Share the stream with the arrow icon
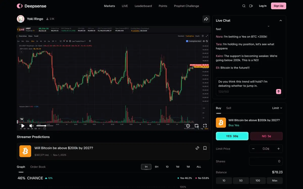 [x=206, y=19]
